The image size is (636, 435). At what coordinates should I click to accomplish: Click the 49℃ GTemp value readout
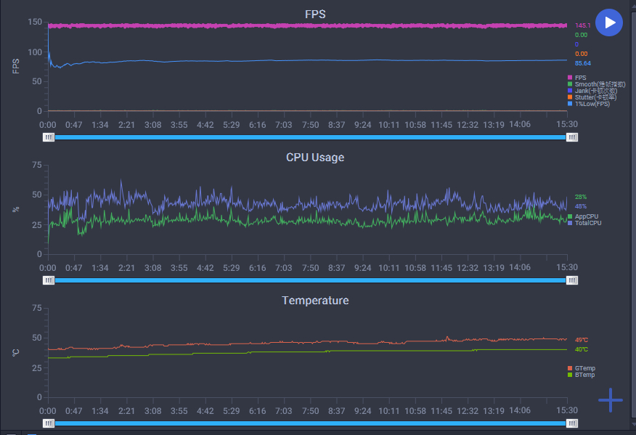point(582,340)
